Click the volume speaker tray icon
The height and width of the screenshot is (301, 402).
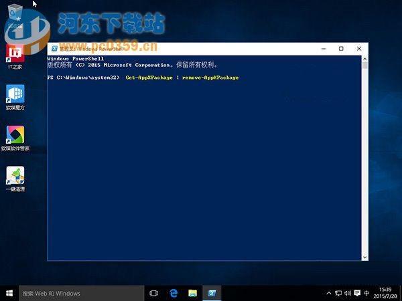point(348,294)
